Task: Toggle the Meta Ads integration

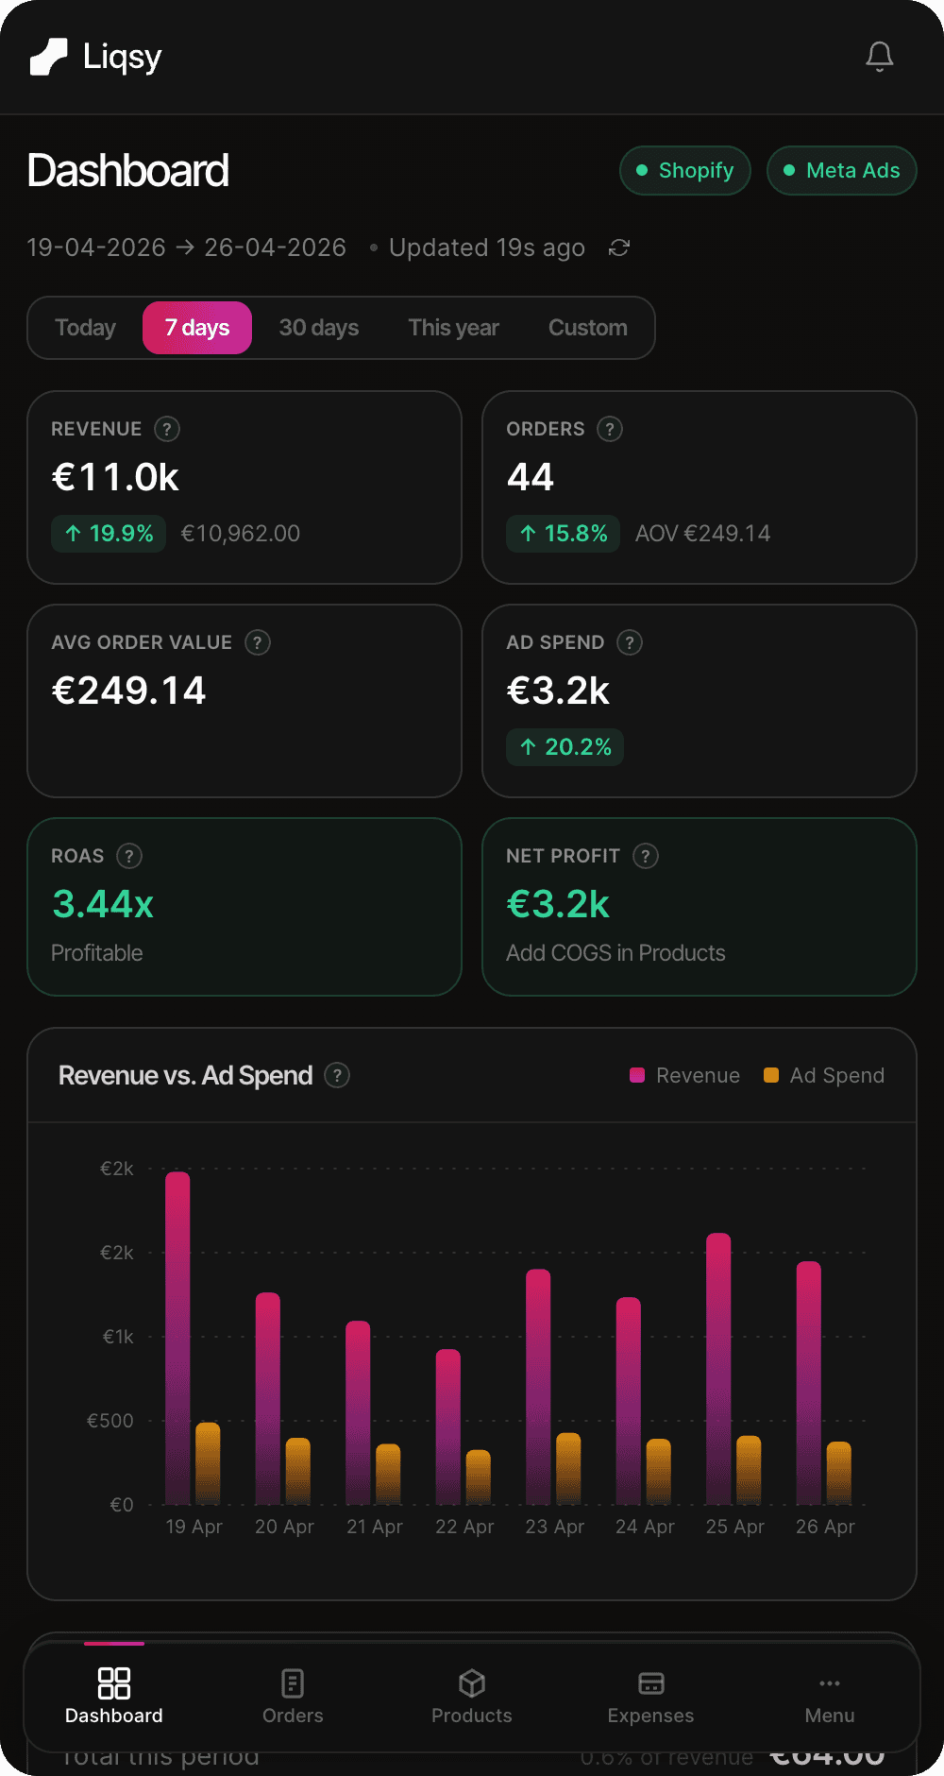Action: click(841, 171)
